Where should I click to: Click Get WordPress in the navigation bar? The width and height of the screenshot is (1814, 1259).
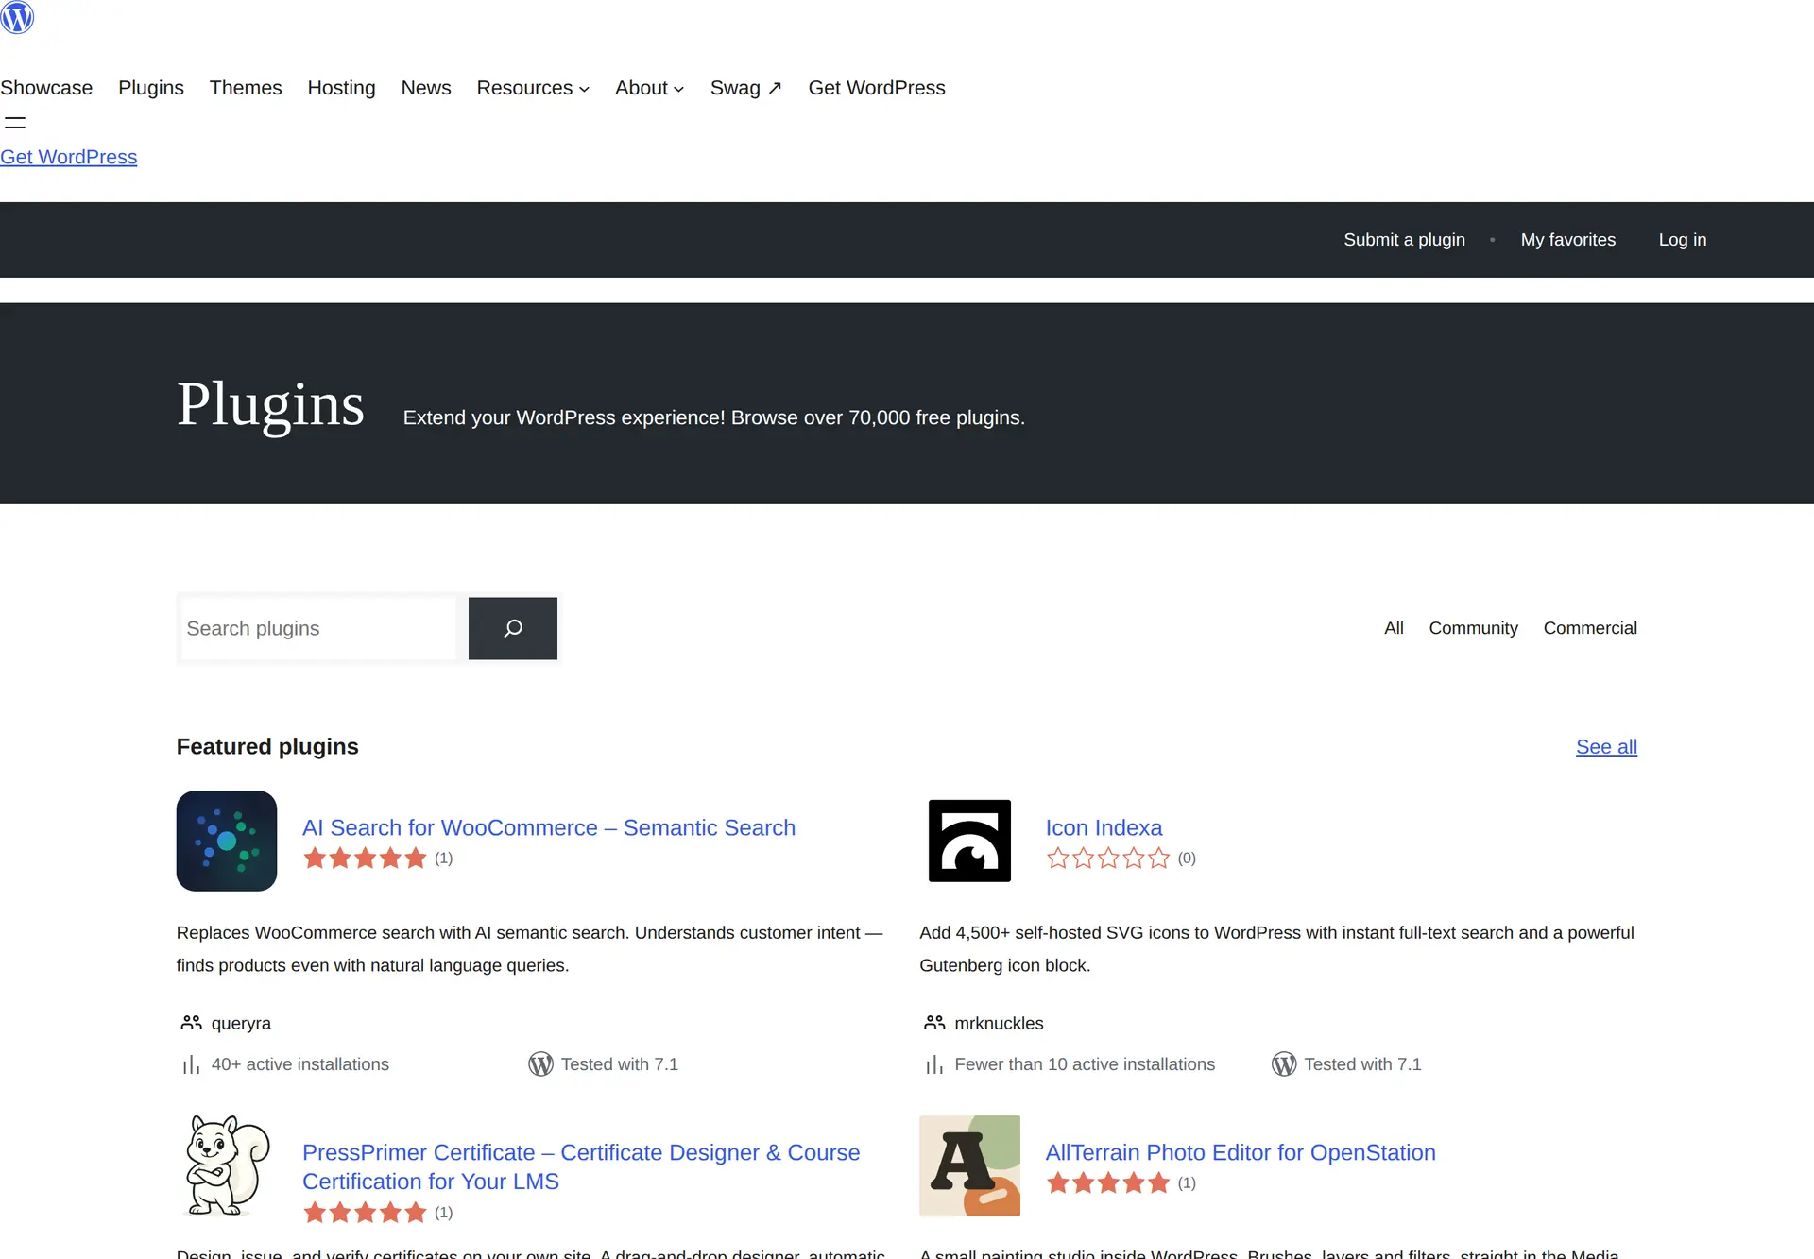tap(877, 88)
